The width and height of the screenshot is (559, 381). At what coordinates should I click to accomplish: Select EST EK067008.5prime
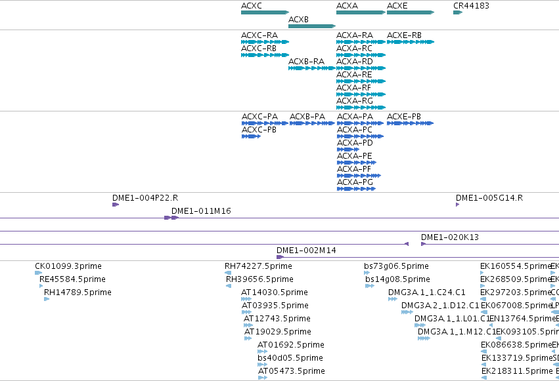coord(484,312)
